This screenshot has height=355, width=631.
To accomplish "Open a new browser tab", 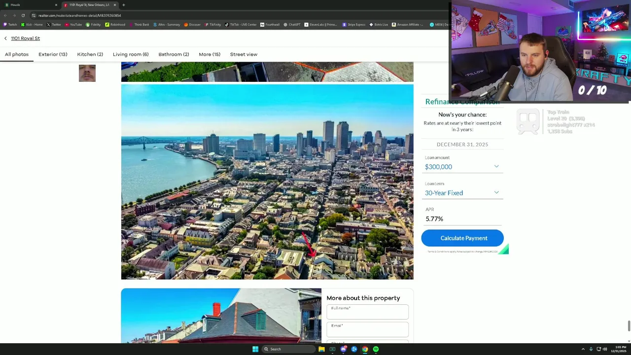I will (x=124, y=5).
